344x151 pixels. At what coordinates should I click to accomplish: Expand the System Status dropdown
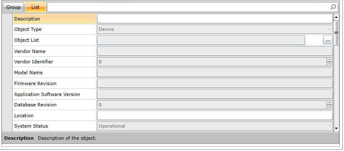click(329, 126)
